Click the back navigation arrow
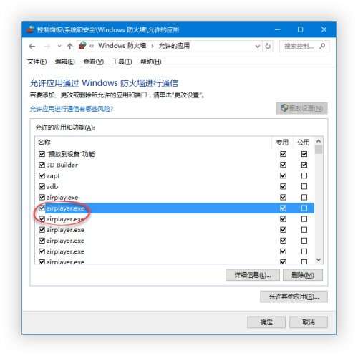This screenshot has width=358, height=356. 32,47
